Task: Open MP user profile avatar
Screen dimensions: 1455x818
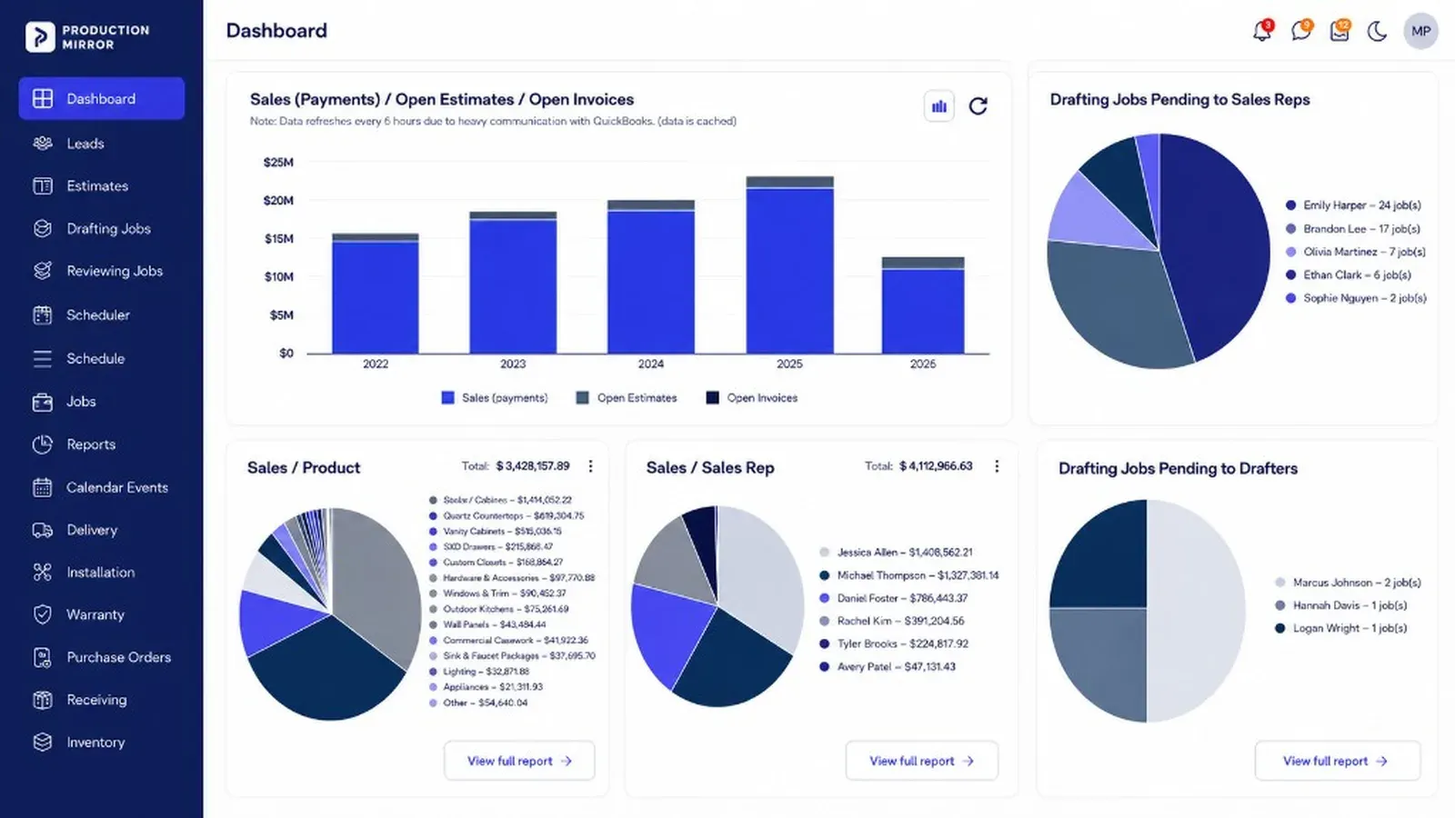Action: pos(1420,31)
